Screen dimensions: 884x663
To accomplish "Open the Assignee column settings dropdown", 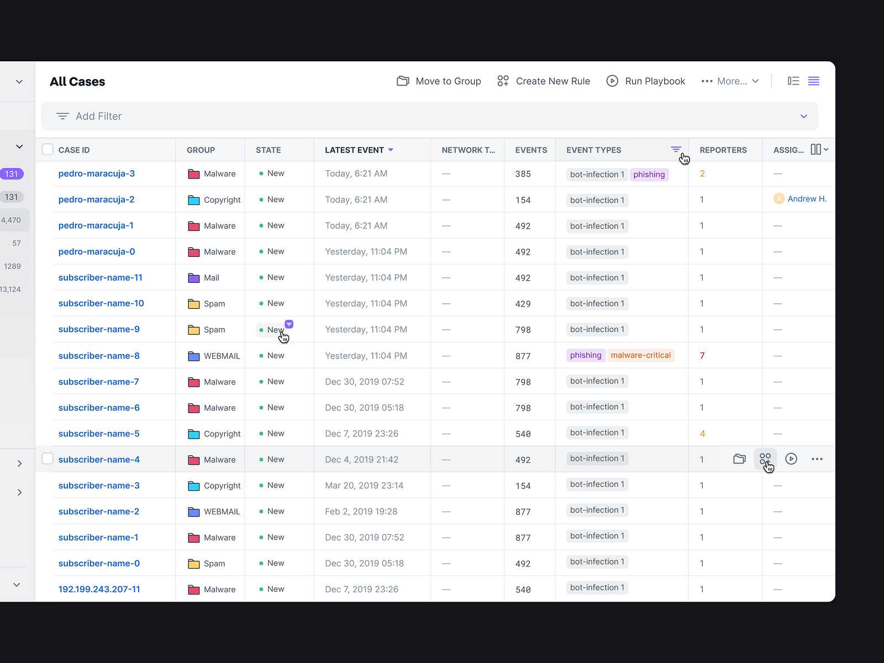I will click(x=818, y=149).
